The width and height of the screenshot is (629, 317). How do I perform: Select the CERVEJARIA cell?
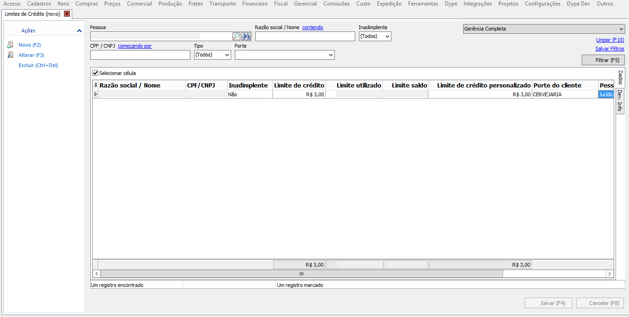[x=565, y=94]
